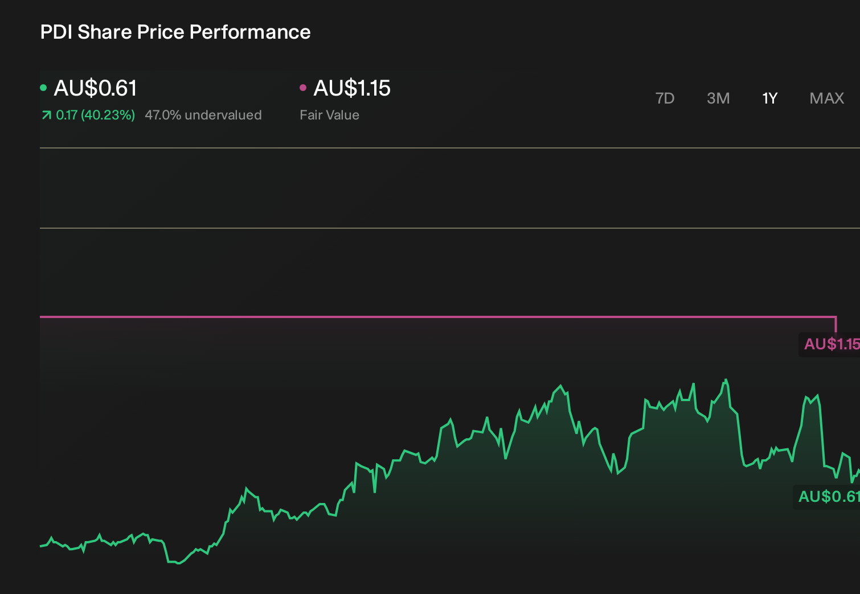Screen dimensions: 860x594
Task: Click the Fair Value caption
Action: click(329, 115)
